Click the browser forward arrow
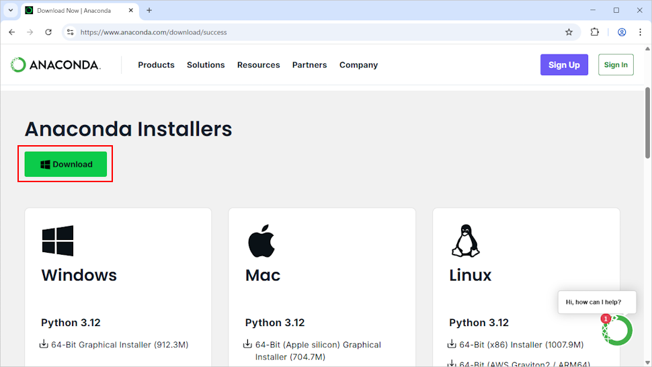This screenshot has width=652, height=367. pyautogui.click(x=30, y=32)
